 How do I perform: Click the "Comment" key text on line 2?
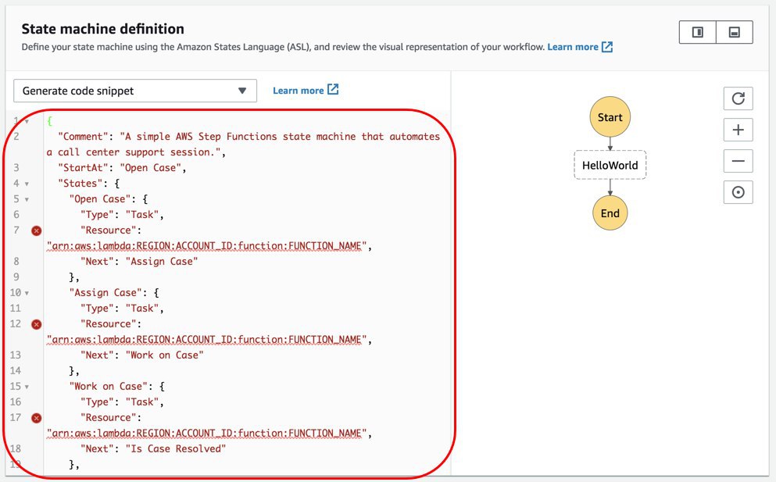83,137
